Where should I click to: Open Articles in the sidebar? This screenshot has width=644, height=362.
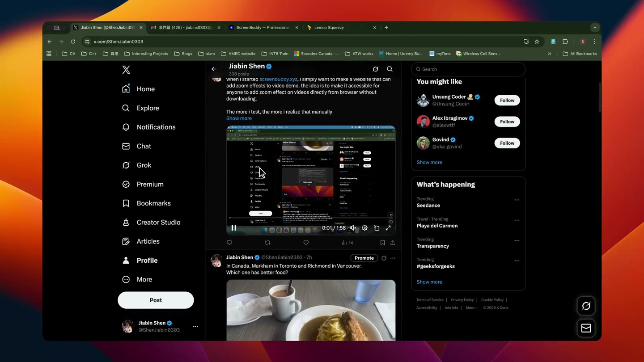pyautogui.click(x=141, y=241)
